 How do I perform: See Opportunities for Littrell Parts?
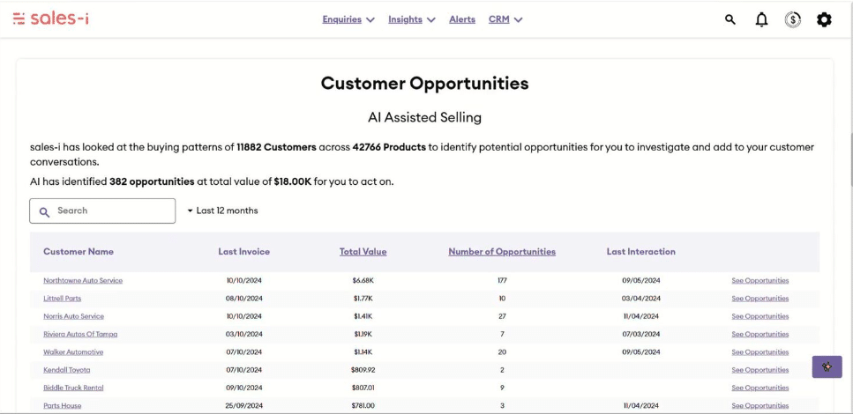760,299
